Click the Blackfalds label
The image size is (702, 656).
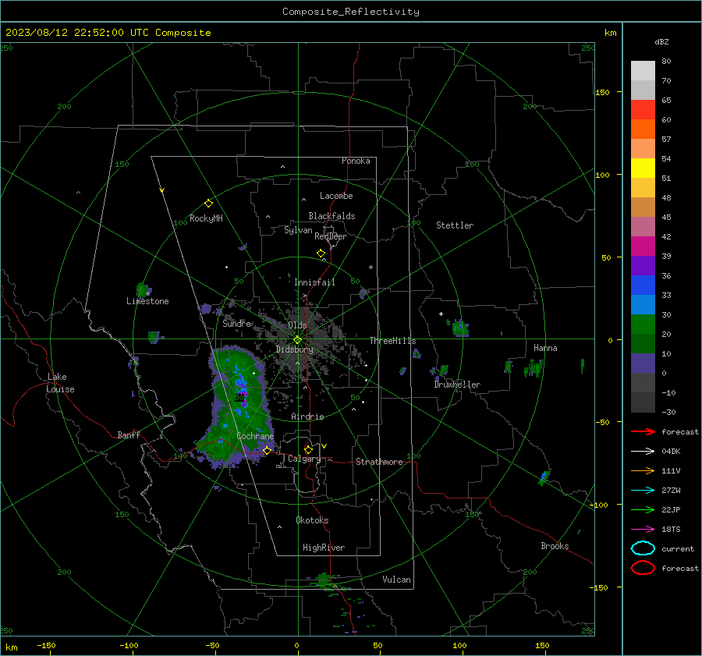331,216
